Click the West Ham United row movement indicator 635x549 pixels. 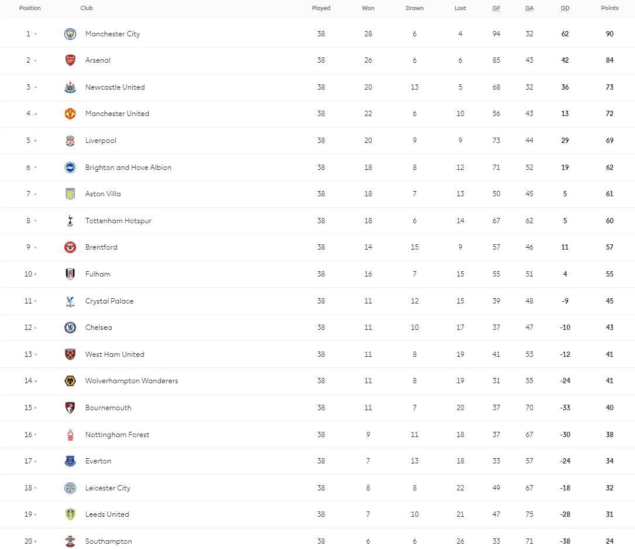point(36,354)
